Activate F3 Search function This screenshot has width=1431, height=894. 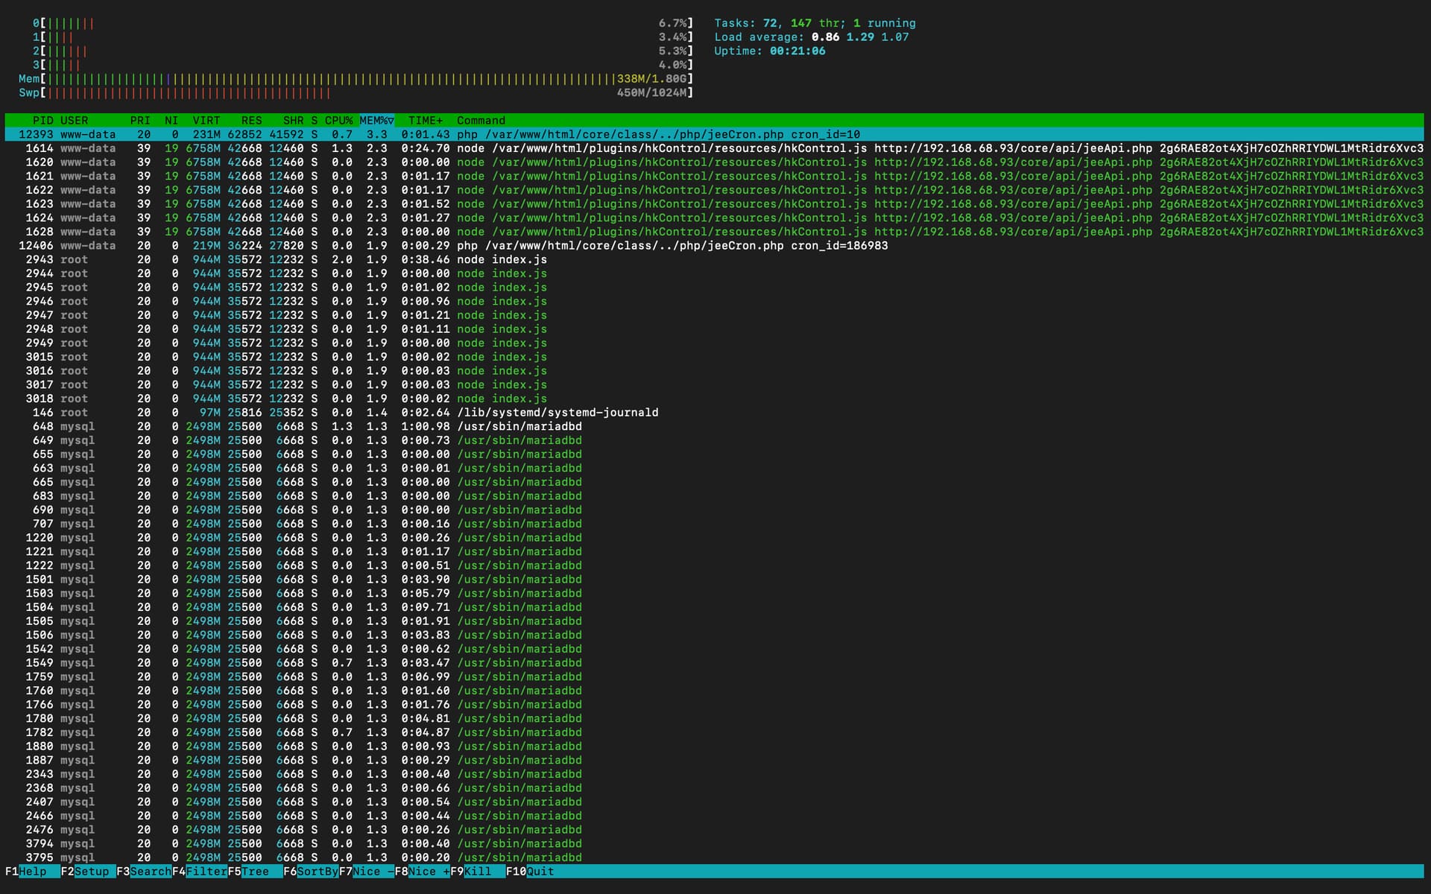(149, 872)
